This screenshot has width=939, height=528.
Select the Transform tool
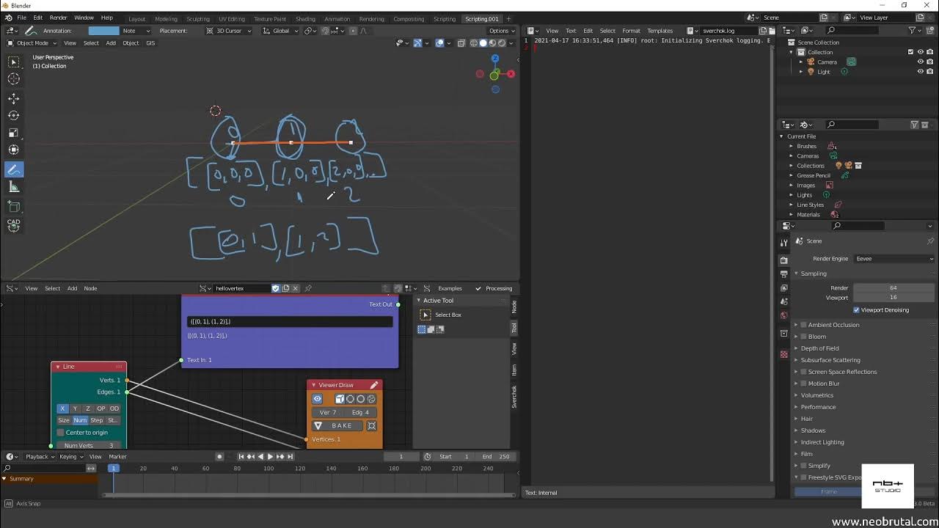(x=14, y=150)
